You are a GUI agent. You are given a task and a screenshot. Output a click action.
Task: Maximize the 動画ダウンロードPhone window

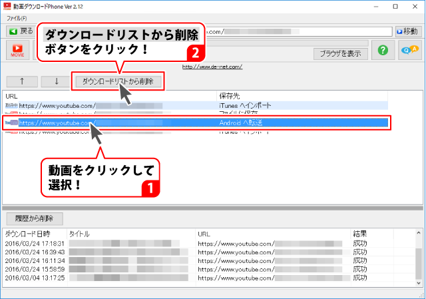pos(395,6)
